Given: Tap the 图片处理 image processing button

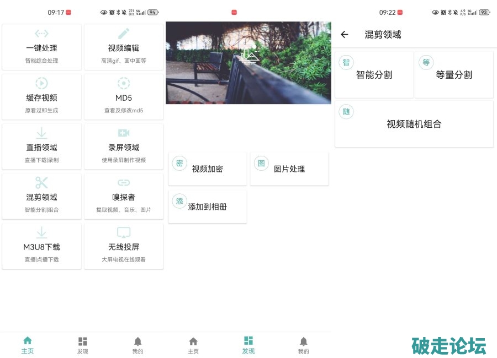Looking at the screenshot, I should click(x=289, y=169).
